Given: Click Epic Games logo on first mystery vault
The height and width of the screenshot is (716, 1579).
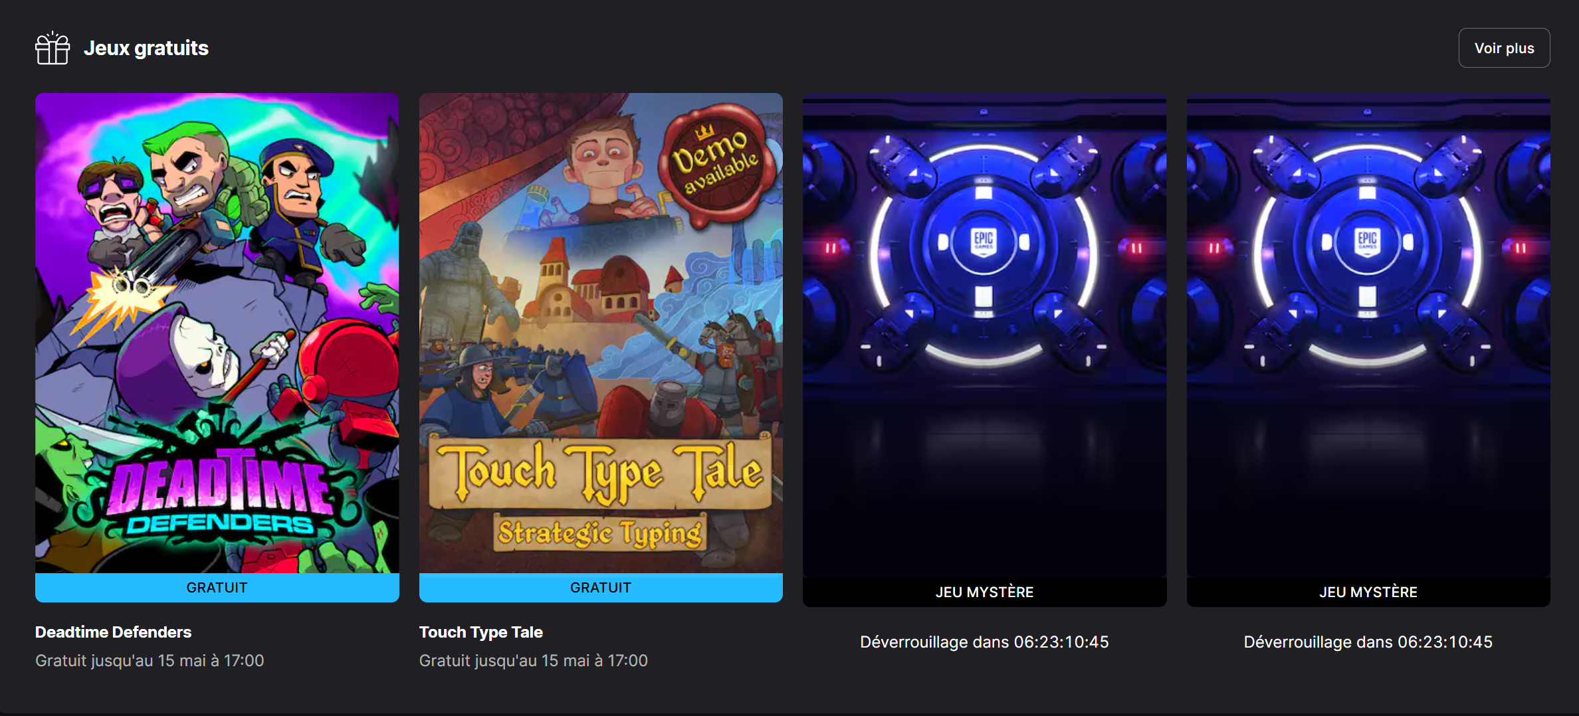Looking at the screenshot, I should point(984,242).
